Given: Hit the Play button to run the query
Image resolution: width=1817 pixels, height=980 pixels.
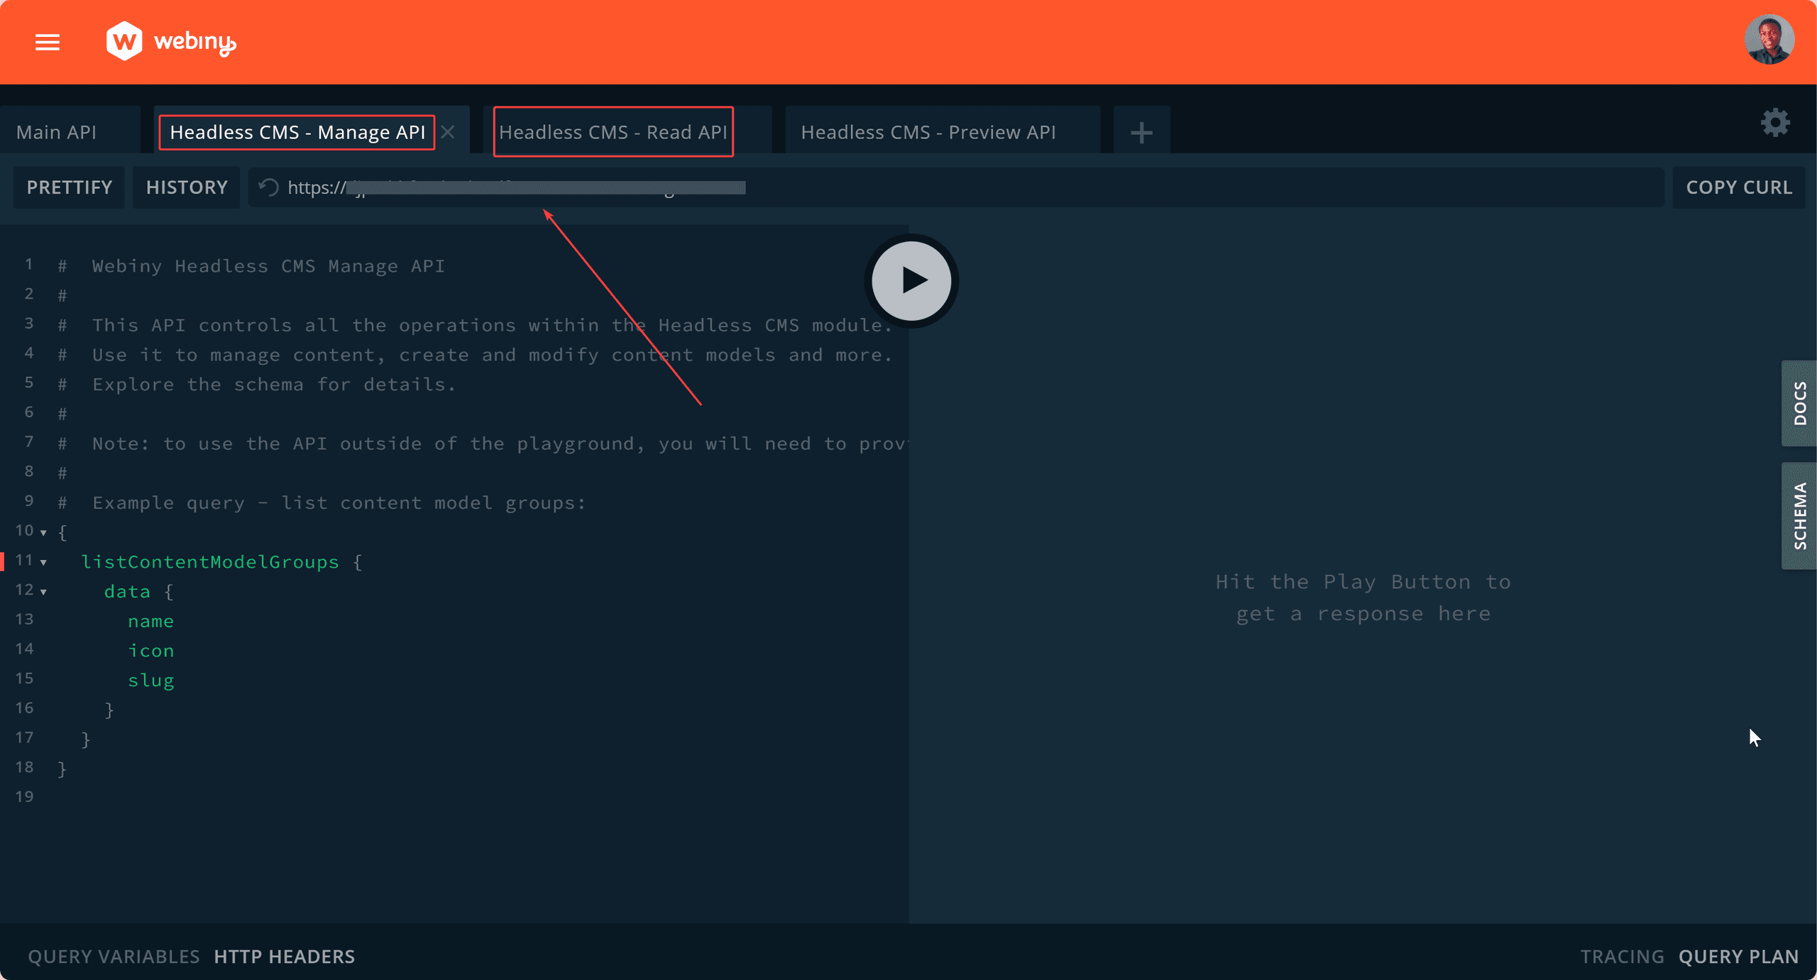Looking at the screenshot, I should coord(911,280).
